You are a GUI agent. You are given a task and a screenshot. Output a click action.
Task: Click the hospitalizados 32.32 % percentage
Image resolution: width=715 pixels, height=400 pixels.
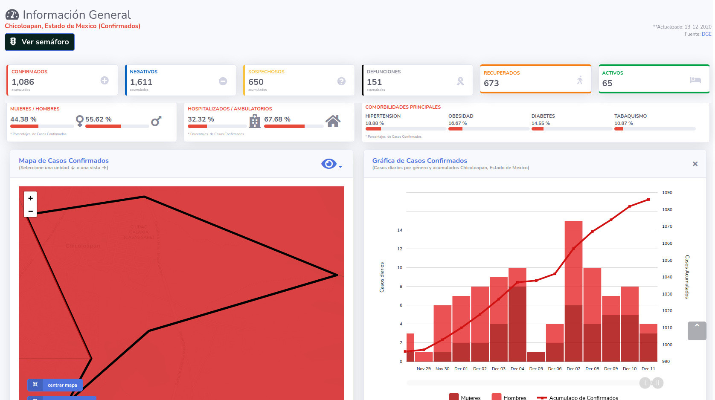click(201, 119)
